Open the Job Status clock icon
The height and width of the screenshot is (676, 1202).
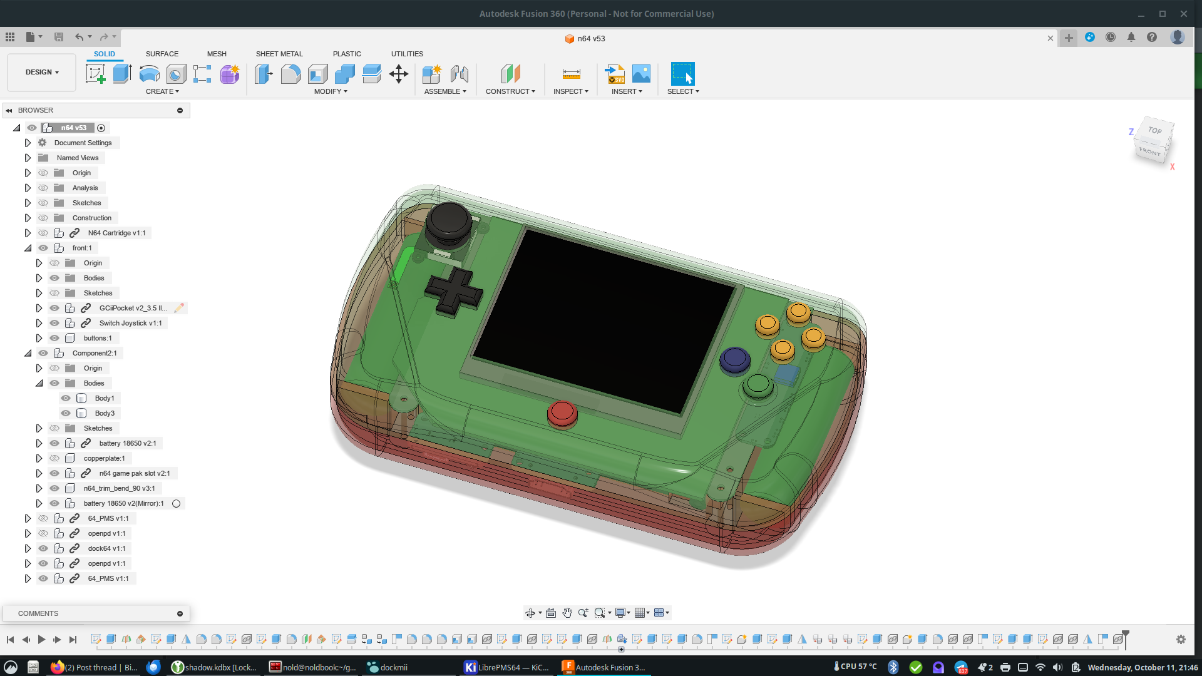coord(1111,38)
